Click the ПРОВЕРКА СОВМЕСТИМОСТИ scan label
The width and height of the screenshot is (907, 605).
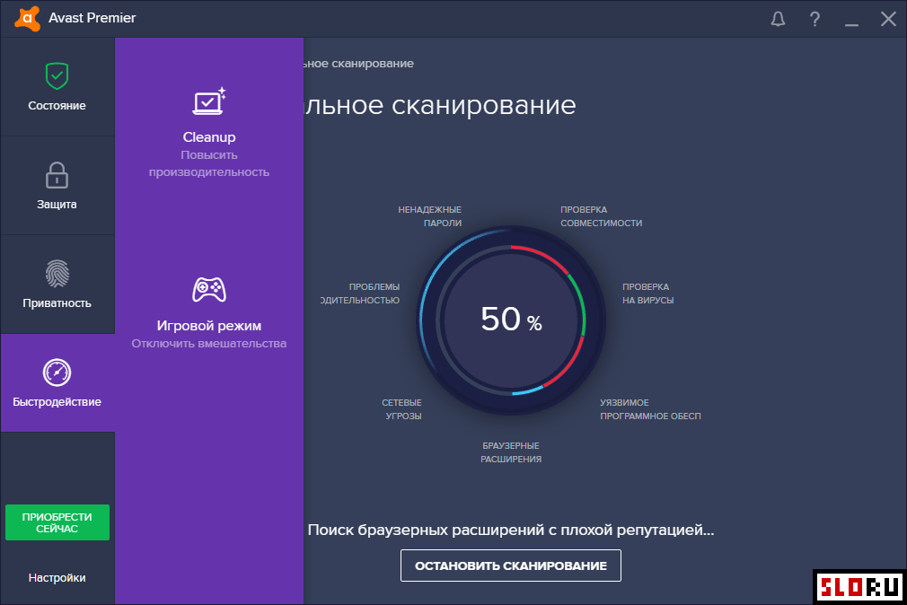coord(601,216)
